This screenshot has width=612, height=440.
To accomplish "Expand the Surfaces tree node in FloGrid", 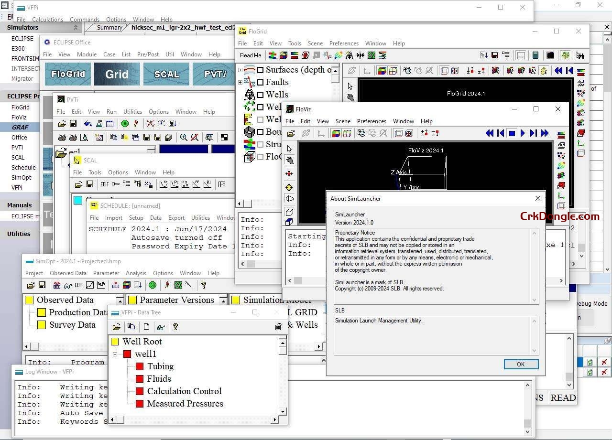I will pos(240,69).
